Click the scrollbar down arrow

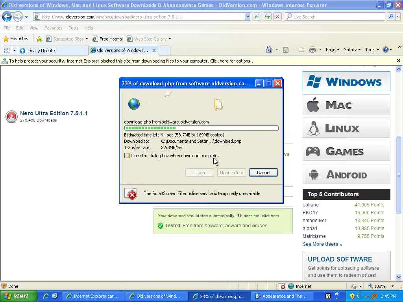(399, 277)
